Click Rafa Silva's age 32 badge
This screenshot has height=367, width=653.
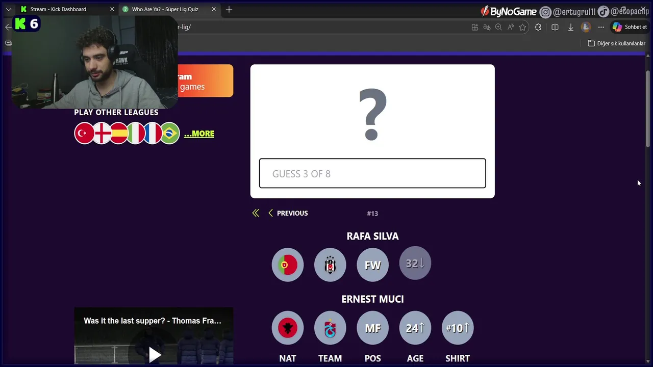tap(415, 264)
